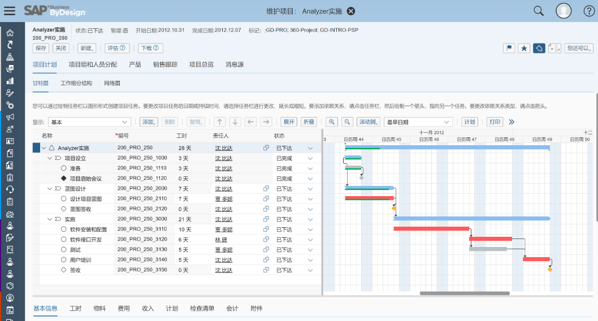Viewport: 598px width, 321px height.
Task: Open the hamburger navigation menu
Action: coord(10,11)
